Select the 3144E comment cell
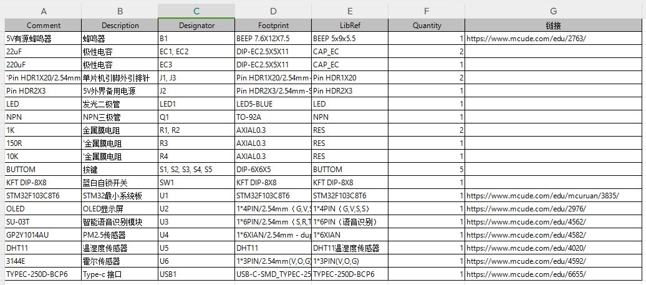This screenshot has width=646, height=285. (x=43, y=261)
